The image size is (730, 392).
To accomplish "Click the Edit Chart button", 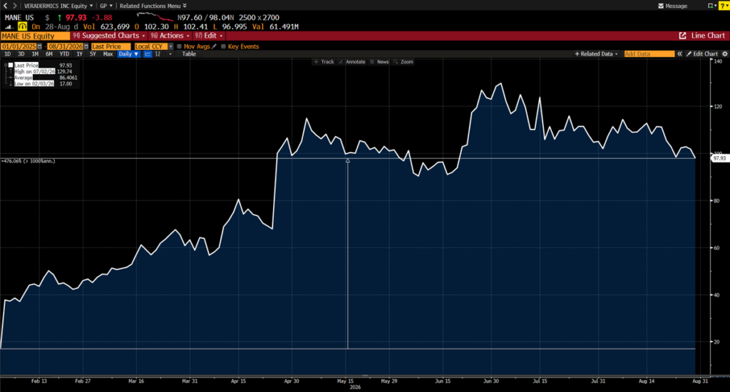I will point(702,54).
